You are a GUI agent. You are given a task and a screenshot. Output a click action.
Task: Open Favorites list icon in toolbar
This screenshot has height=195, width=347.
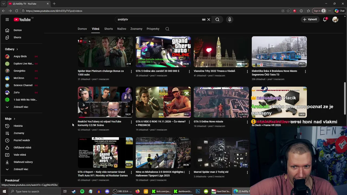309,11
